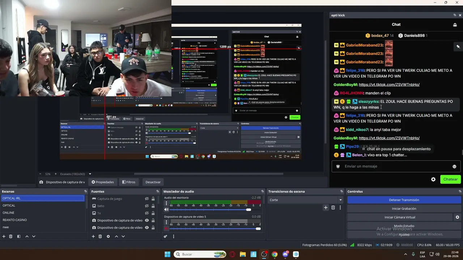463x260 pixels.
Task: Undock the Transiciones de escena panel
Action: [341, 191]
